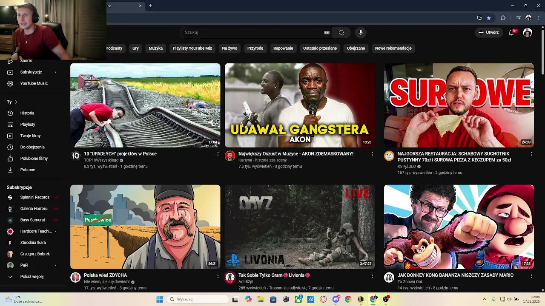The image size is (545, 306).
Task: Open the Subskrypcje sidebar icon
Action: point(10,72)
